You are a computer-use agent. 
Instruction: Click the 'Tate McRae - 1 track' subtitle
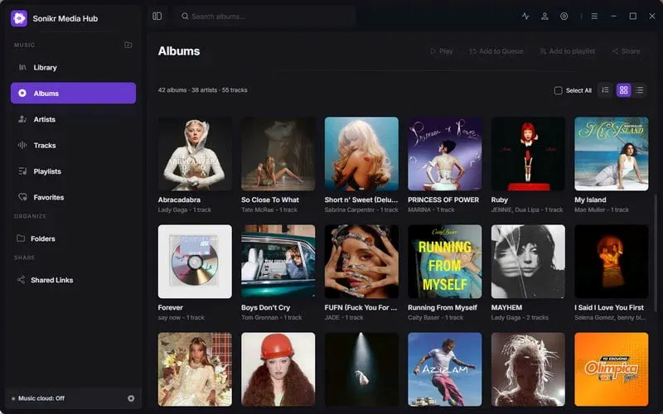click(x=269, y=210)
